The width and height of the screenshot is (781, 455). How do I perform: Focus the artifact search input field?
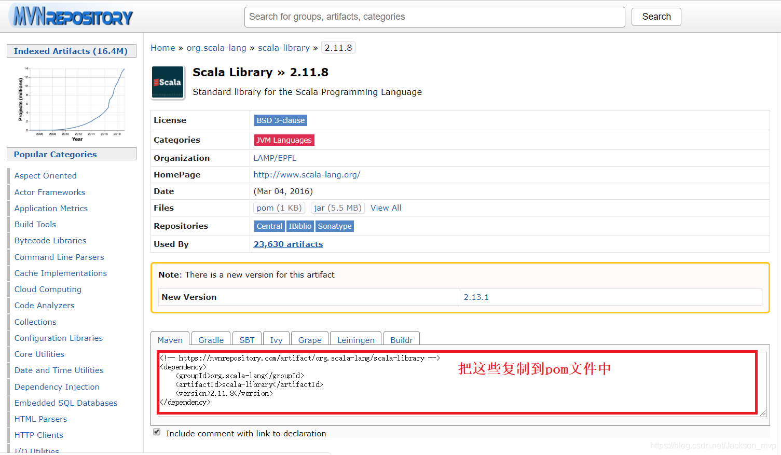(435, 17)
